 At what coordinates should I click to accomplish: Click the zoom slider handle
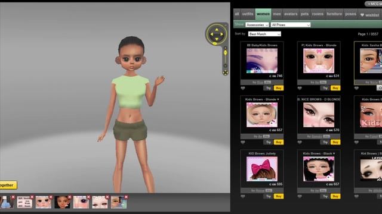(x=226, y=53)
